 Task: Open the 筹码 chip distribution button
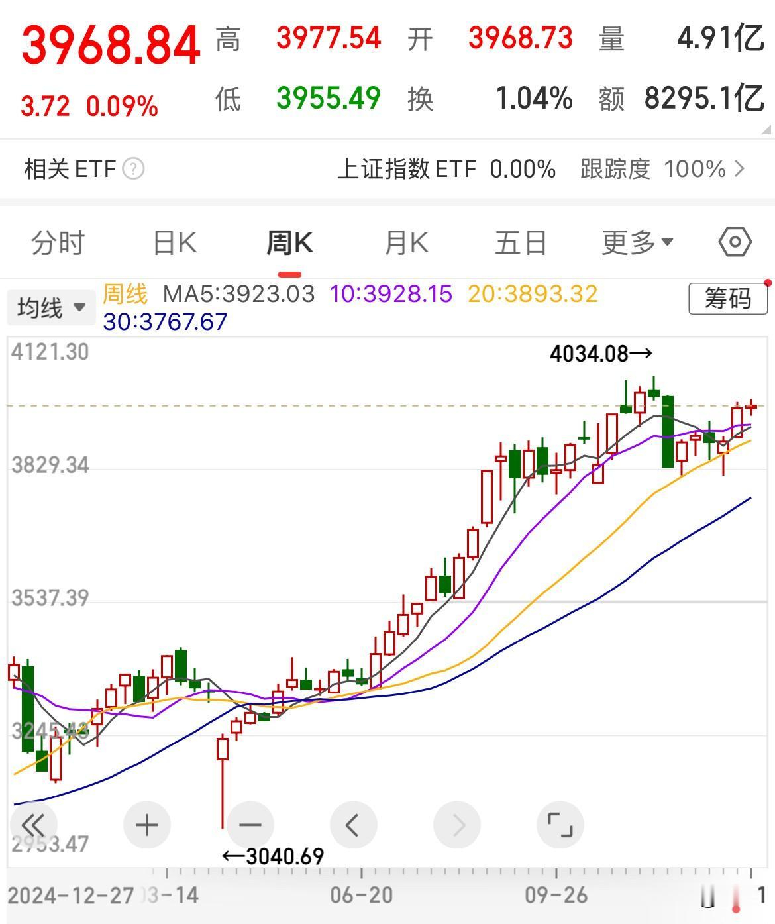coord(727,298)
